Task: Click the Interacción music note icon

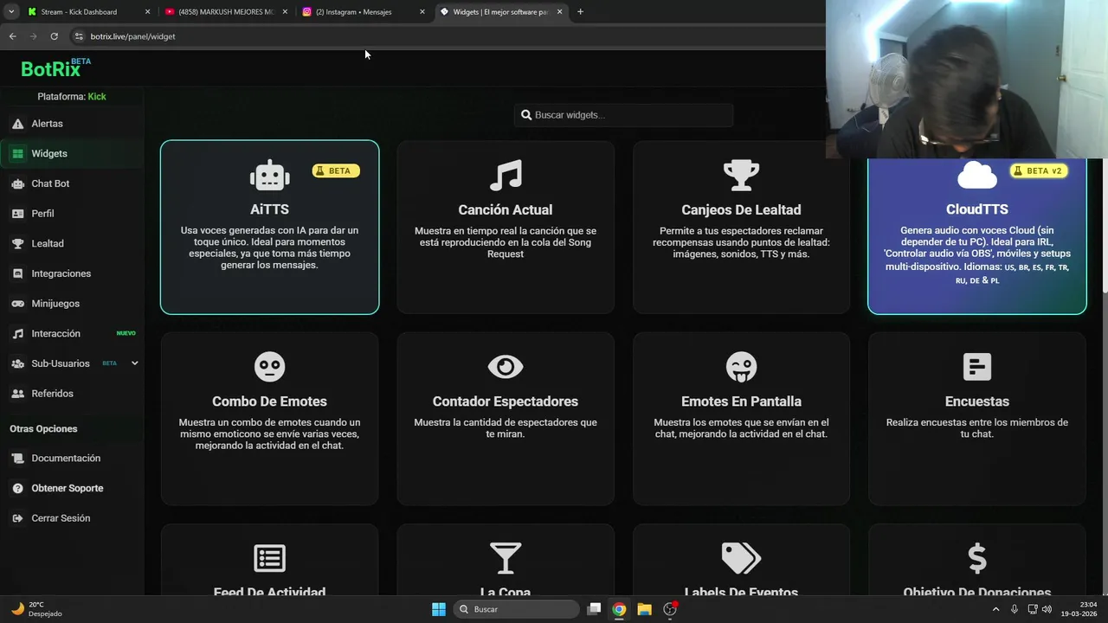Action: click(x=17, y=334)
